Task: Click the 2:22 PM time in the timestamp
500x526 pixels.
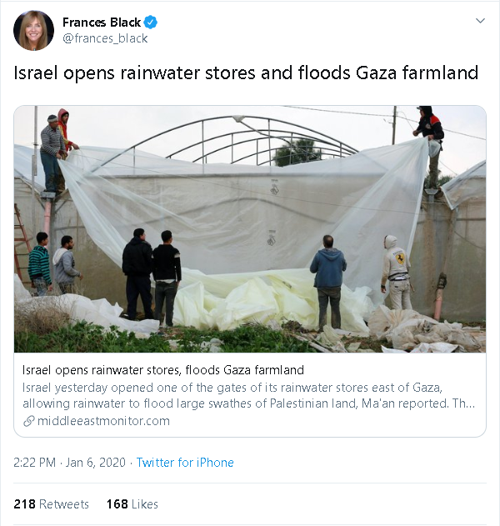Action: point(36,463)
